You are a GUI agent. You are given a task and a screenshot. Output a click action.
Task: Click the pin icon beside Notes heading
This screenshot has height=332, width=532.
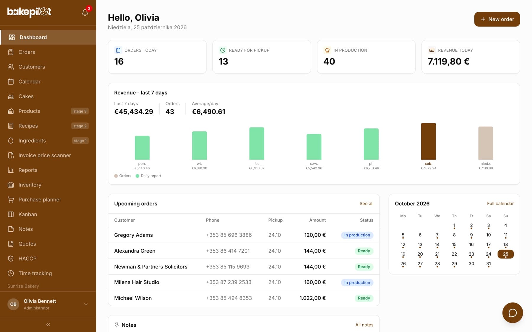pos(117,325)
